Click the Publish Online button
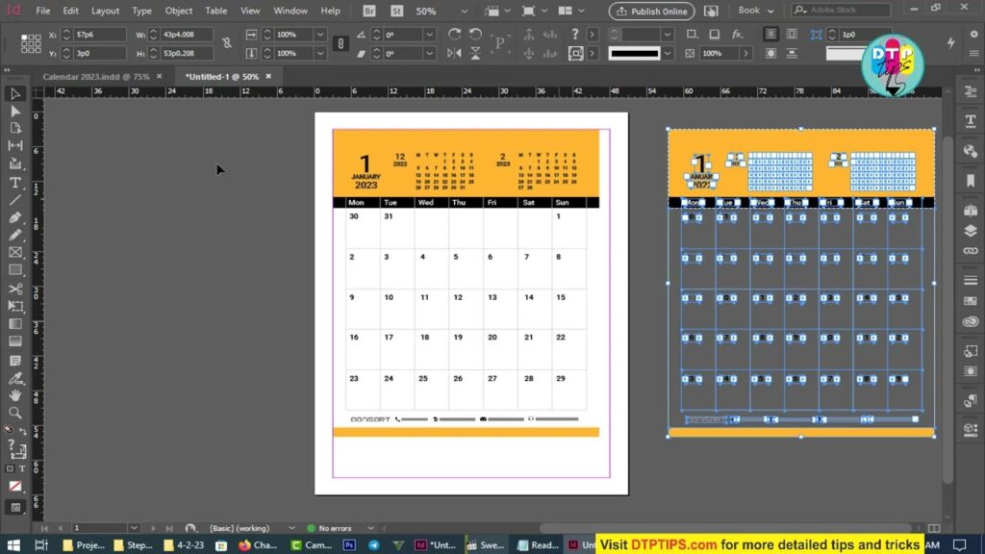Image resolution: width=985 pixels, height=554 pixels. [651, 11]
